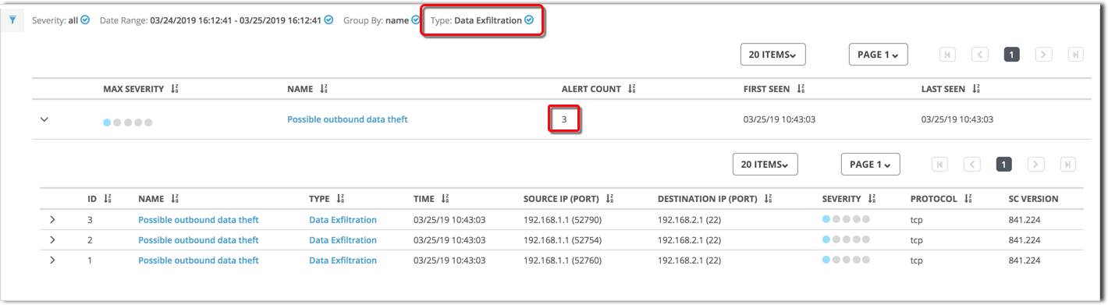Go to next page in upper pager
This screenshot has height=305, width=1108.
point(1044,55)
